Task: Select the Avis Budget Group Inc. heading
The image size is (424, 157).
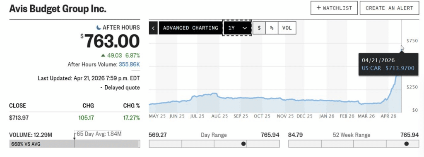Action: pos(58,9)
